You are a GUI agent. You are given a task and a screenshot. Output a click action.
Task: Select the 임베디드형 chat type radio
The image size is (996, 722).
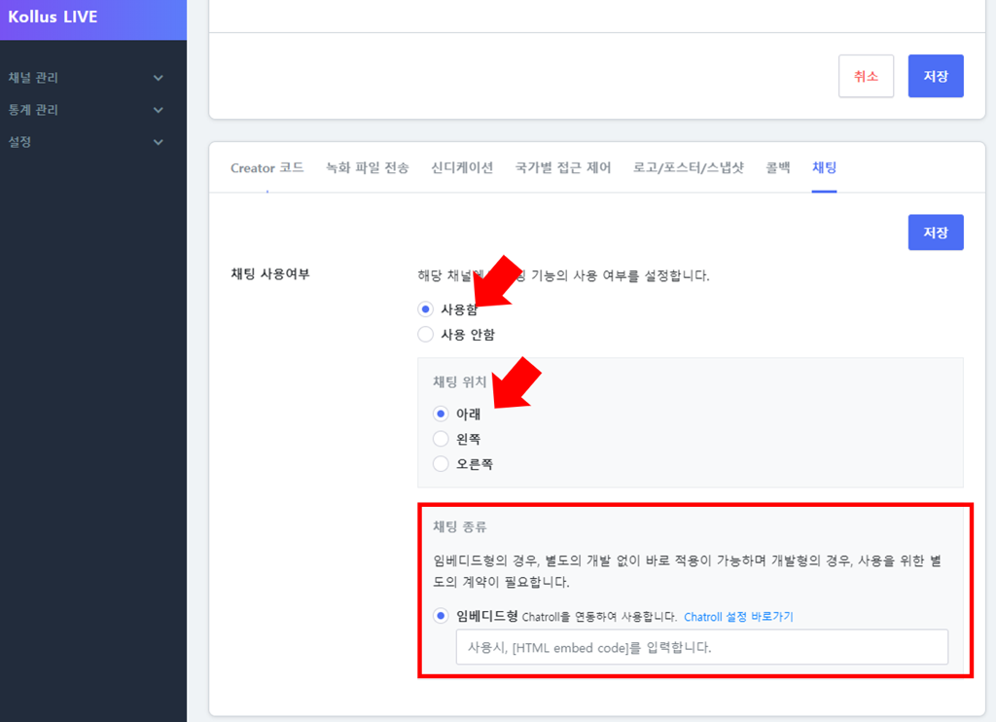click(441, 616)
